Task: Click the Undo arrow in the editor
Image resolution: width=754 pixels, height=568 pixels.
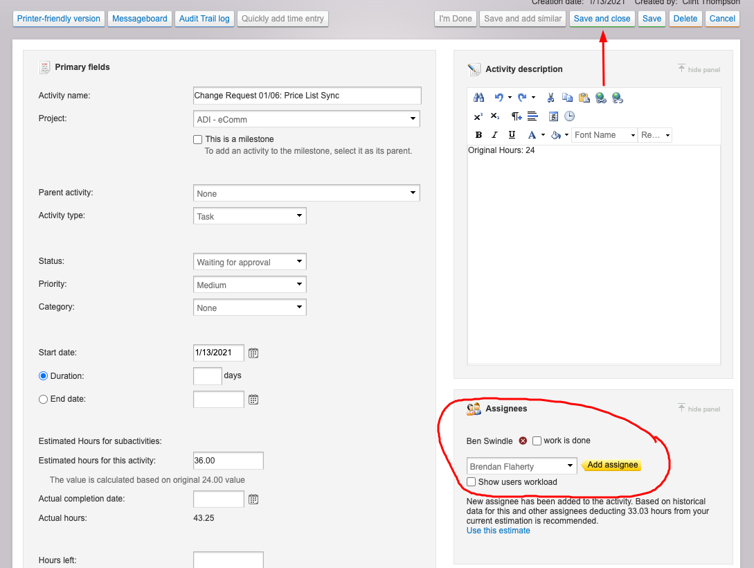Action: 499,98
